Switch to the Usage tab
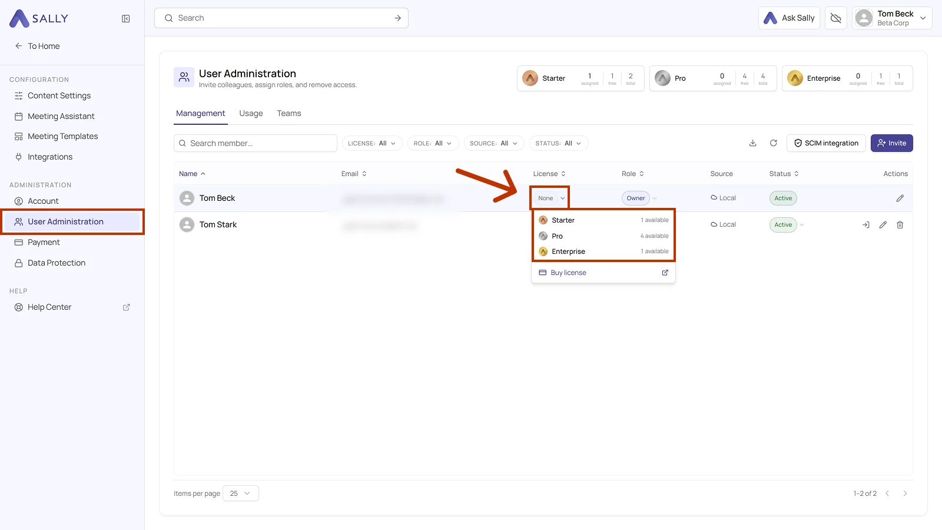The width and height of the screenshot is (942, 530). pyautogui.click(x=251, y=113)
